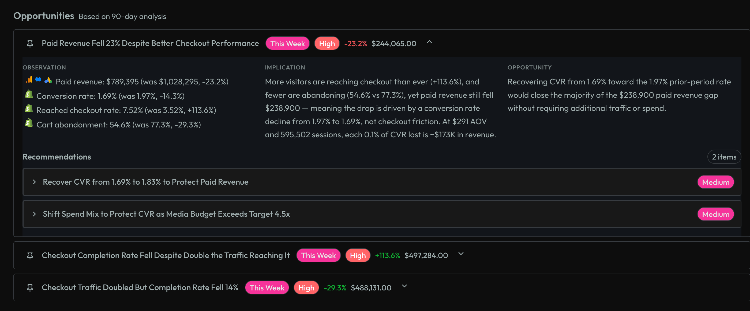This screenshot has width=750, height=311.
Task: Select the $244,065.00 impact value
Action: tap(394, 43)
